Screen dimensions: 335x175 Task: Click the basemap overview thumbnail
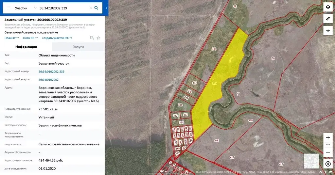(x=311, y=161)
